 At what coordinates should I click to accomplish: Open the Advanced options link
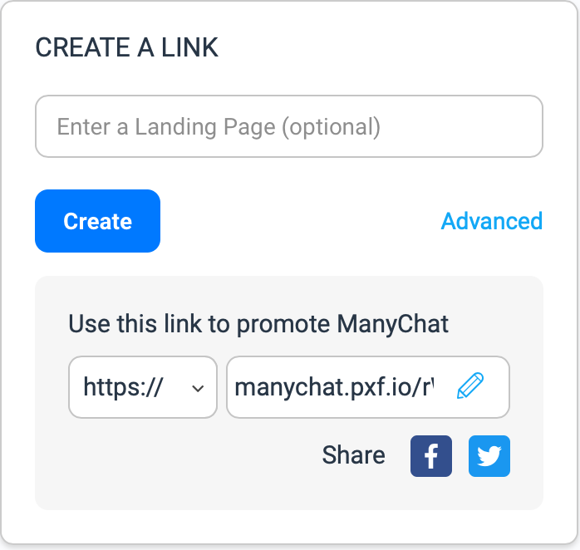coord(492,221)
